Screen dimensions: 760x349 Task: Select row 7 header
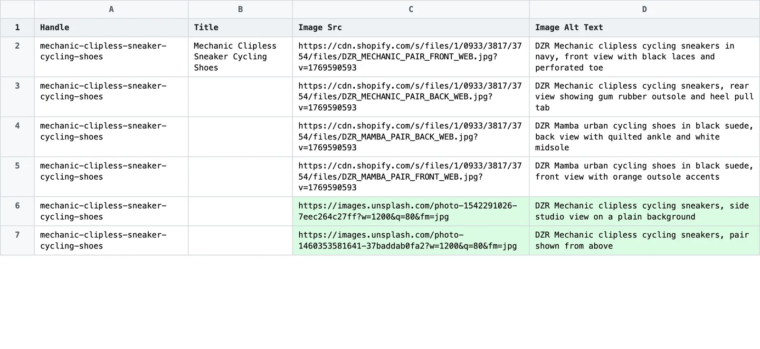[x=17, y=240]
